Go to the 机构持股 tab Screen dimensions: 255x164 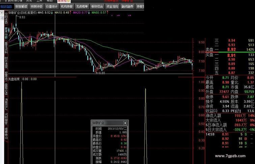click(67, 6)
